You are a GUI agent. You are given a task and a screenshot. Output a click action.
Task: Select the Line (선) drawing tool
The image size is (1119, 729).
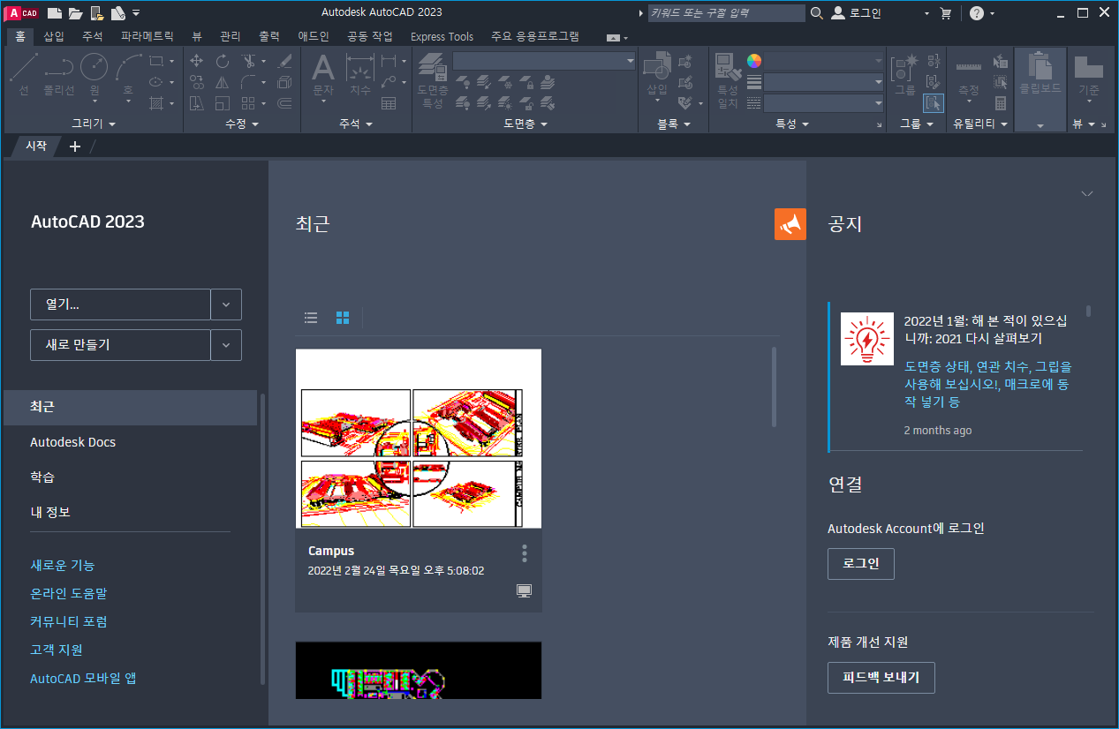click(x=24, y=74)
